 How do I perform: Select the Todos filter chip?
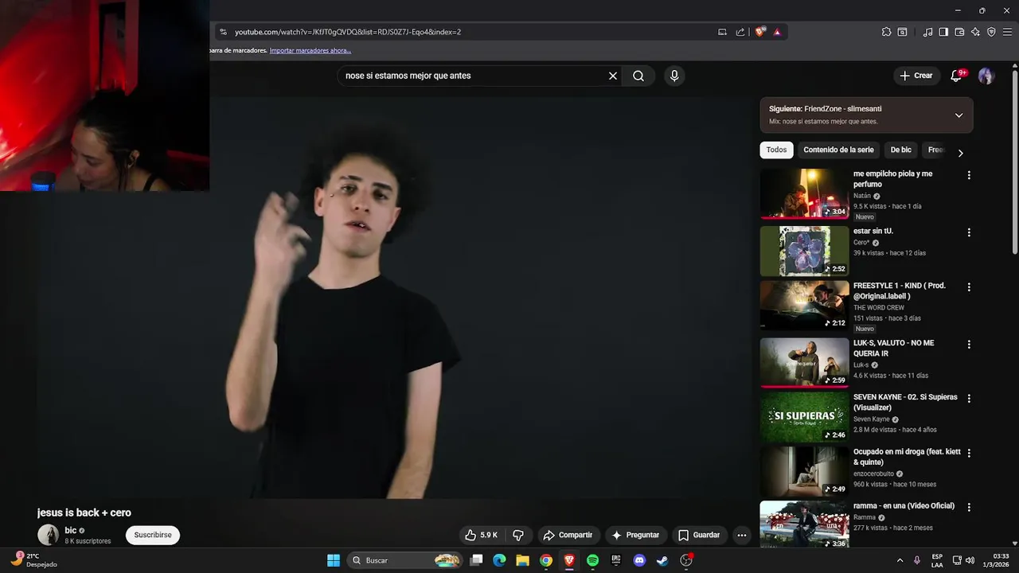tap(776, 150)
